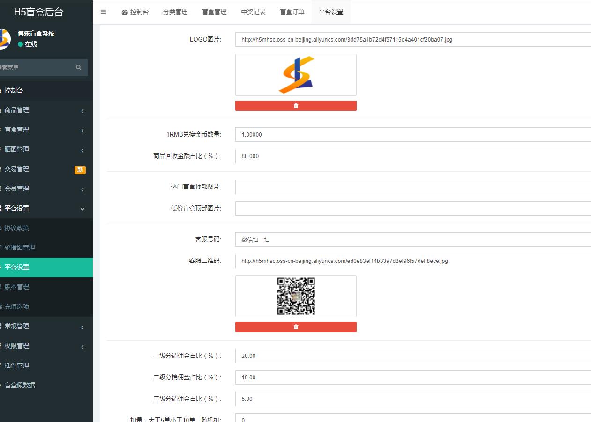This screenshot has width=591, height=422.
Task: Click the search magnifier icon in sidebar
Action: (78, 67)
